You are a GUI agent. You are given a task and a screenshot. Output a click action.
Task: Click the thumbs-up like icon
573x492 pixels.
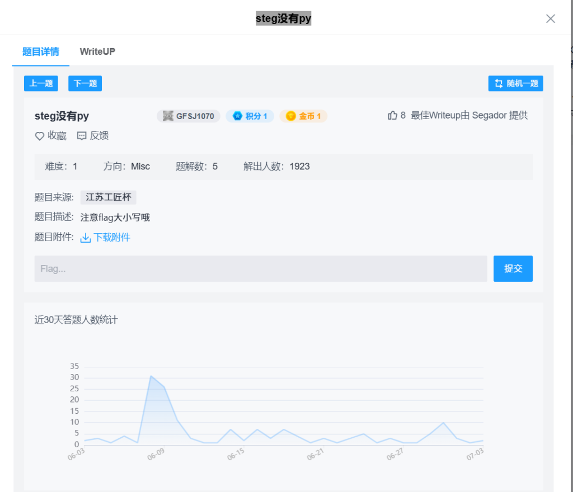392,116
